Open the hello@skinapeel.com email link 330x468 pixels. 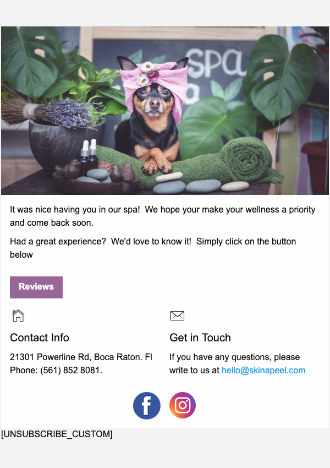[263, 370]
